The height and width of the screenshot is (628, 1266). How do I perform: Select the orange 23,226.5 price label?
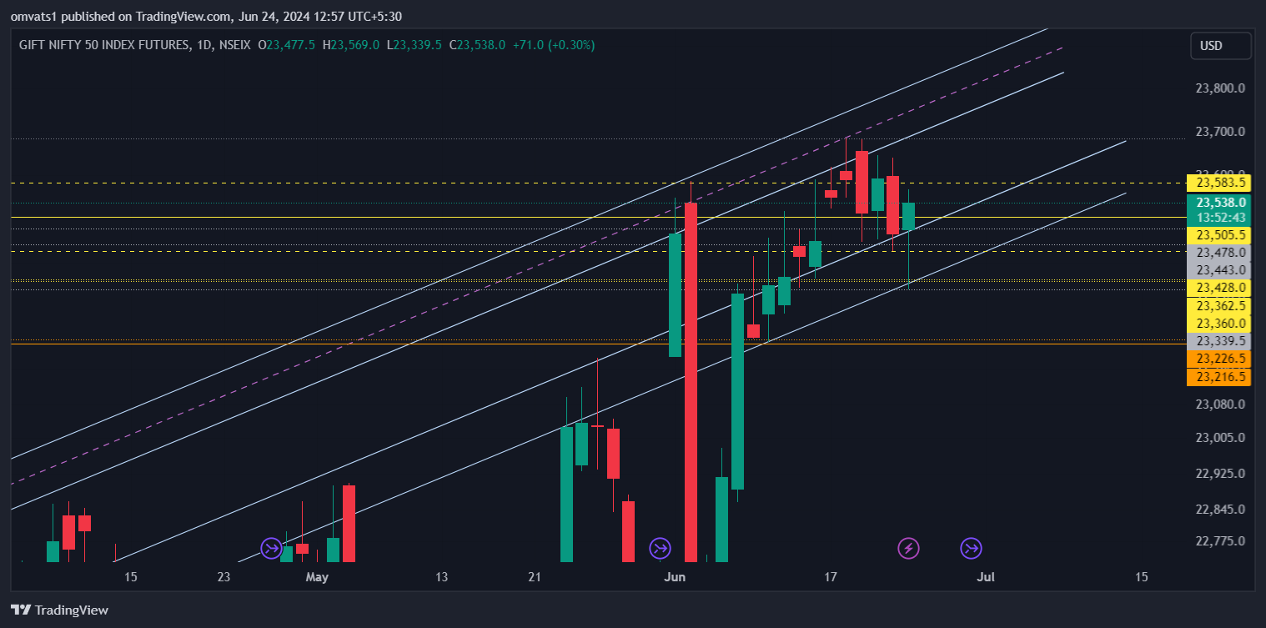click(1218, 359)
